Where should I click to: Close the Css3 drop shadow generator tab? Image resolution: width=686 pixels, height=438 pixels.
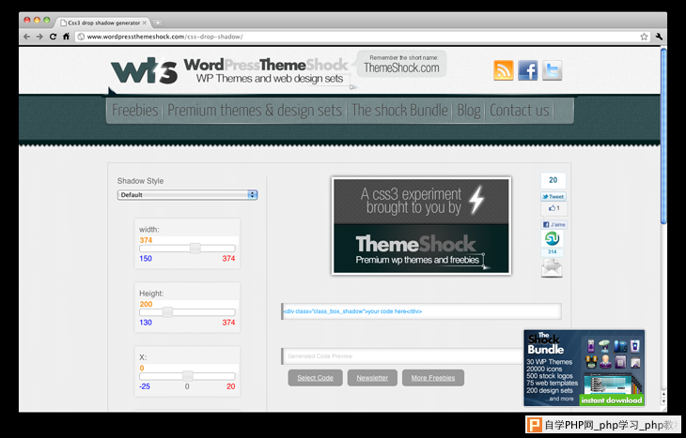click(x=145, y=23)
